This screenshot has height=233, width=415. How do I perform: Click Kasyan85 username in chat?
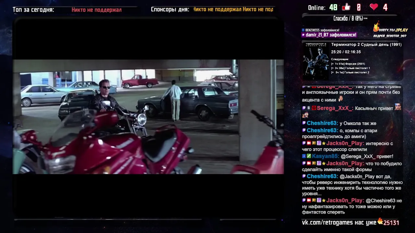pos(326,156)
